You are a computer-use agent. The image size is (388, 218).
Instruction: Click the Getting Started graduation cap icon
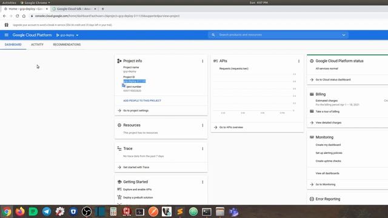[x=119, y=182]
